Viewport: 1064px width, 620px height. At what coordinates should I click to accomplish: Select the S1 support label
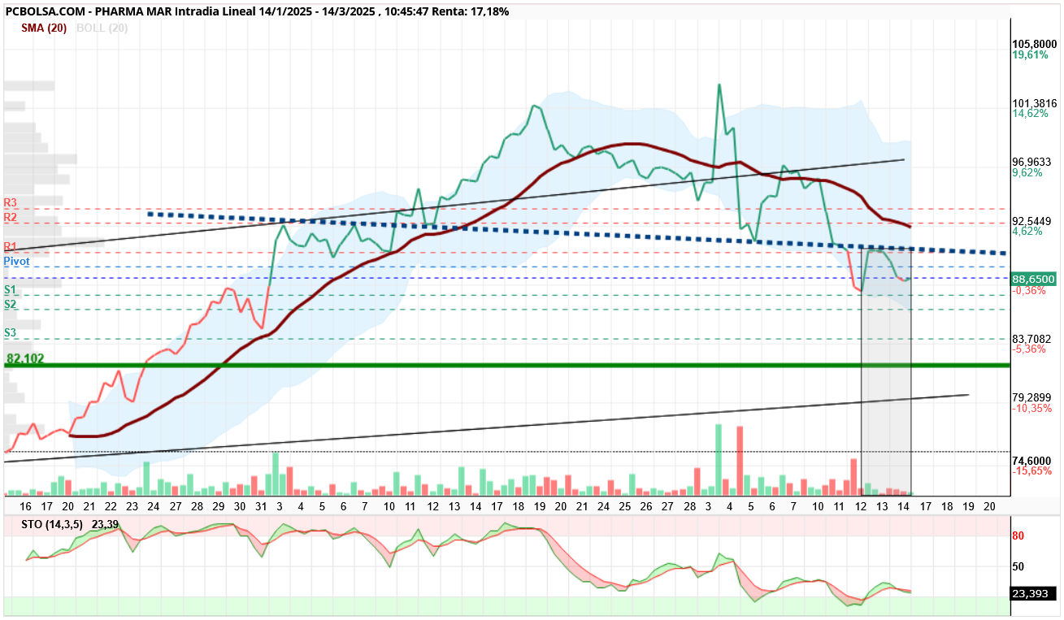11,289
